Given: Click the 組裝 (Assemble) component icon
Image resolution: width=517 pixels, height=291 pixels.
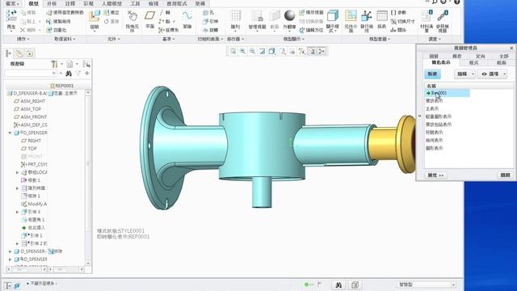Looking at the screenshot, I should (x=95, y=16).
